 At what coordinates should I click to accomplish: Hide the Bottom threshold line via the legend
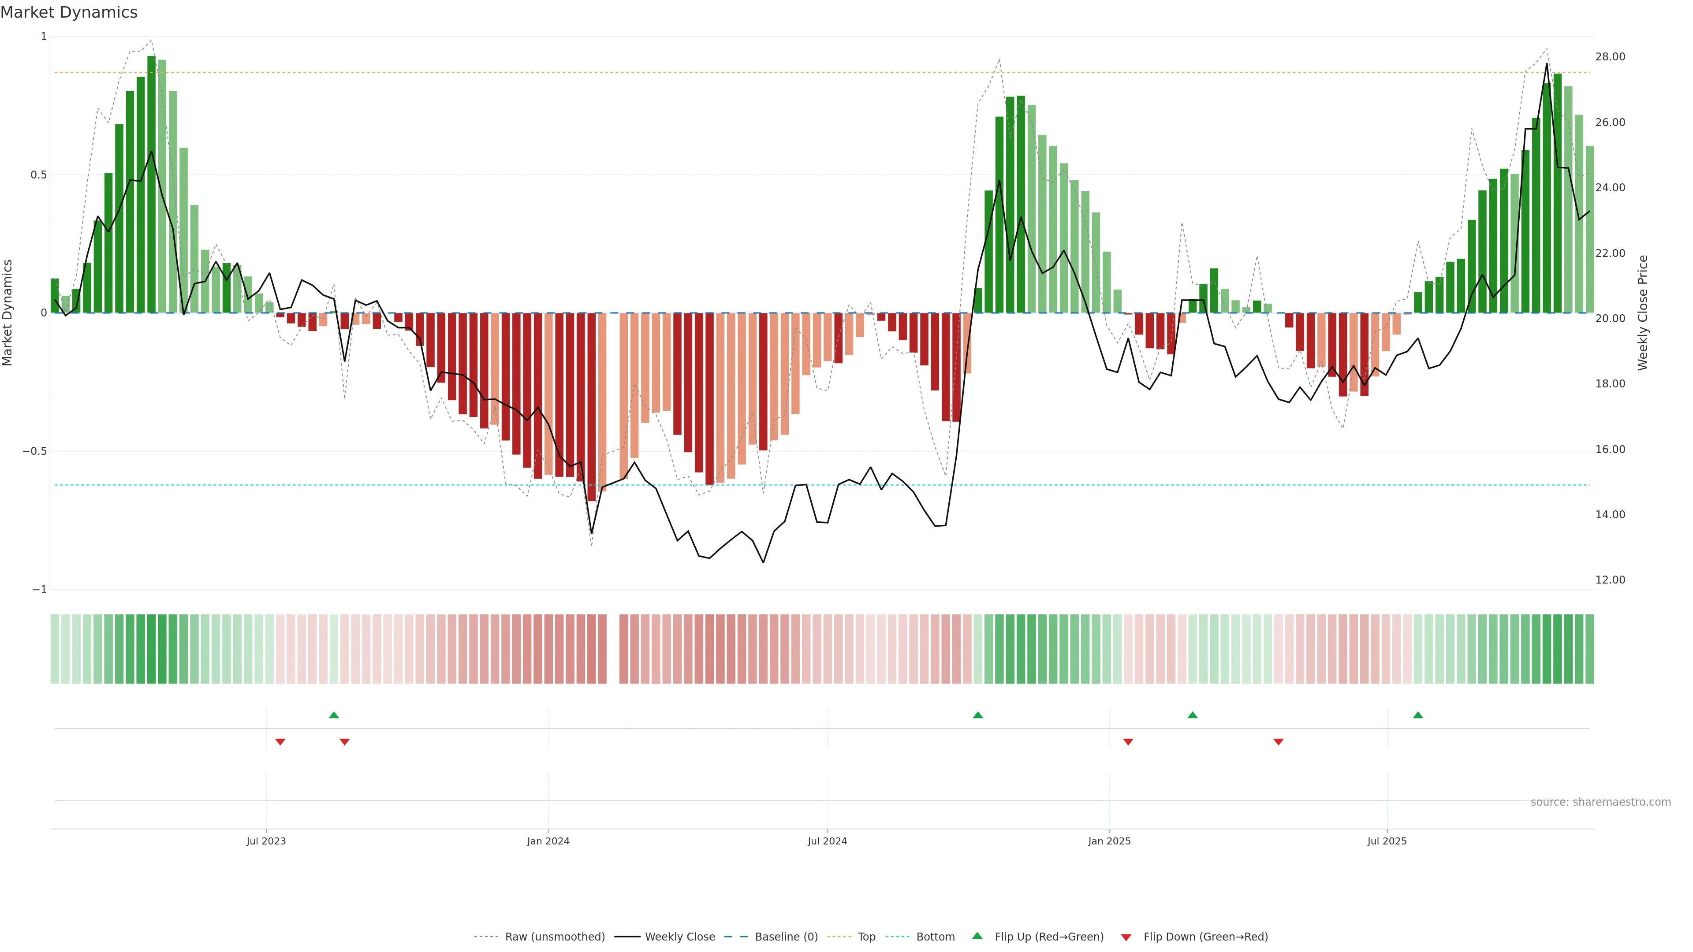click(x=935, y=937)
